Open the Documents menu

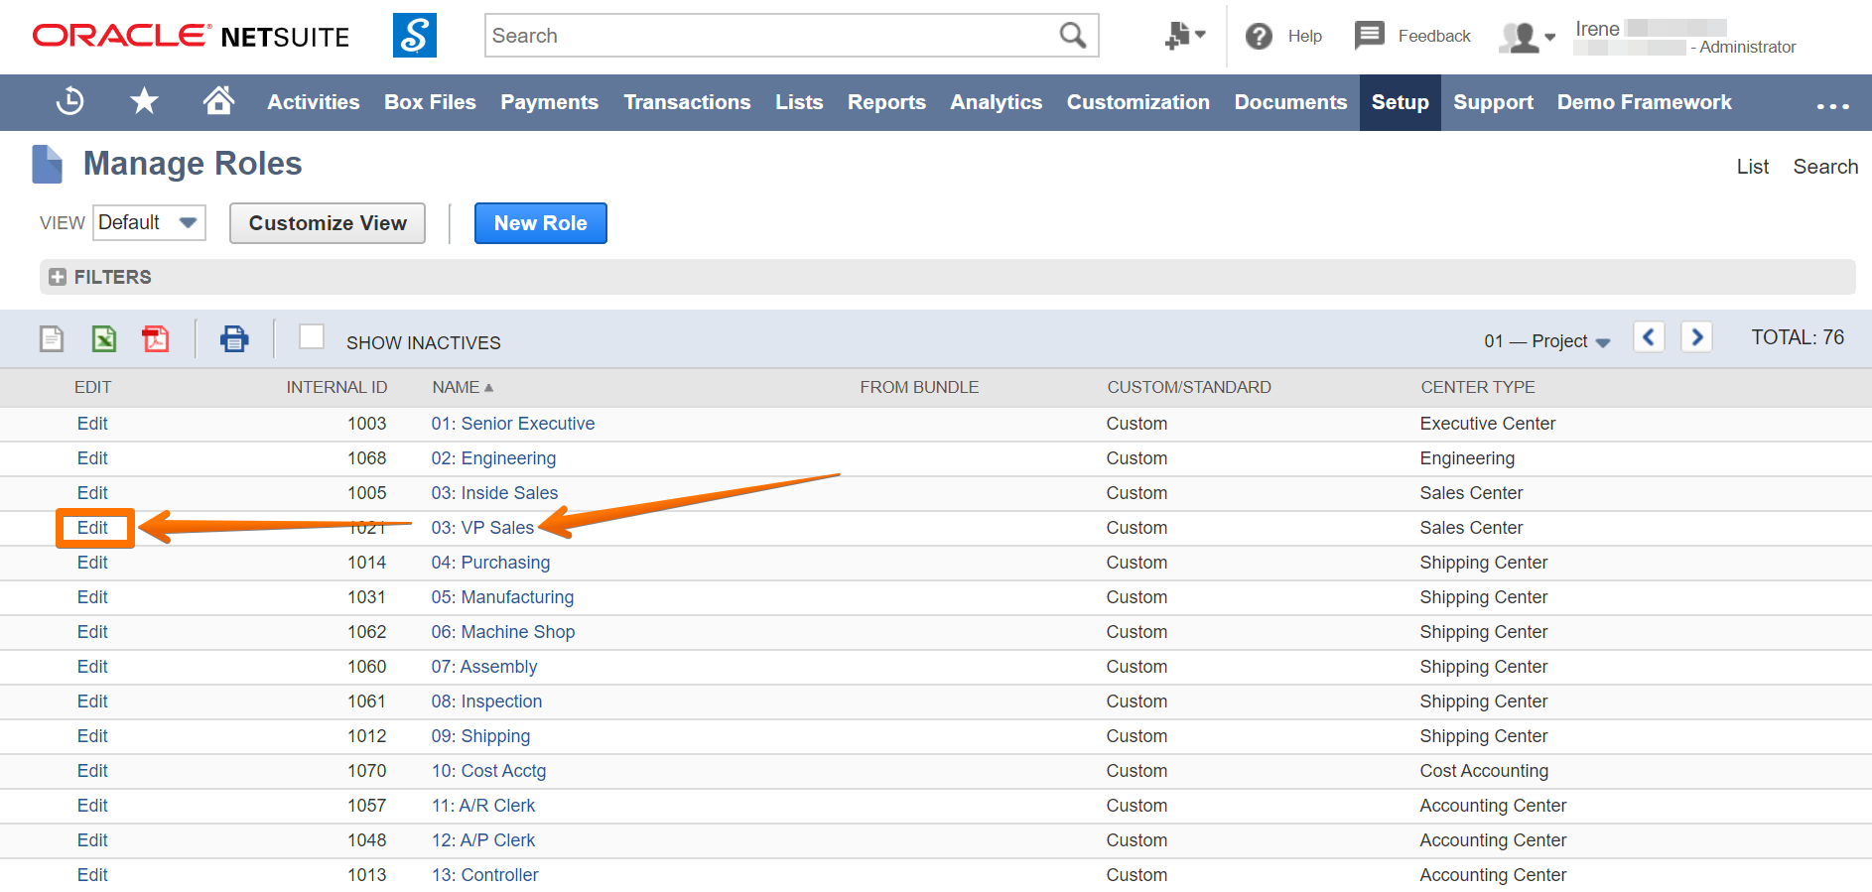pyautogui.click(x=1290, y=102)
